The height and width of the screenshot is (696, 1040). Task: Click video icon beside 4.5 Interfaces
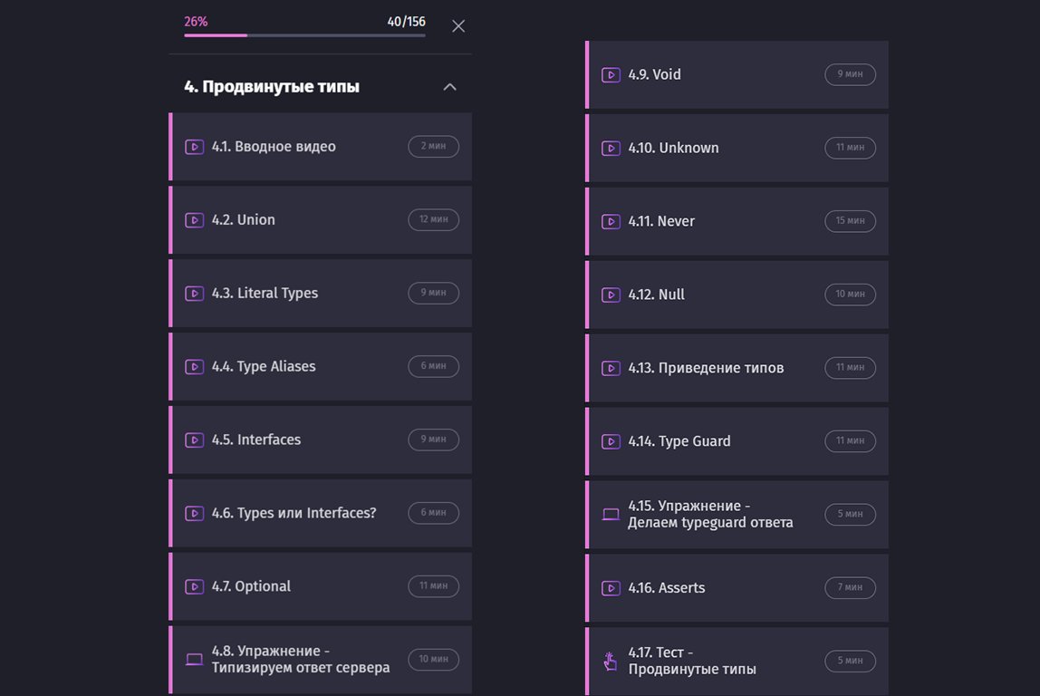(x=194, y=440)
